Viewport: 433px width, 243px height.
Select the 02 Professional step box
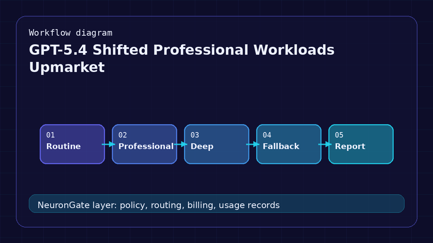pyautogui.click(x=144, y=144)
